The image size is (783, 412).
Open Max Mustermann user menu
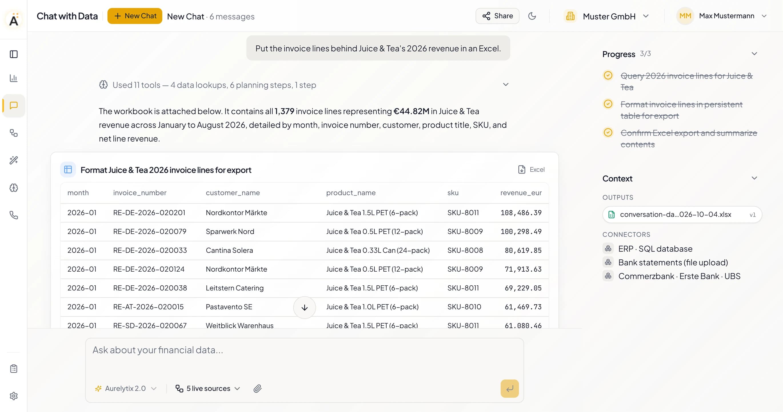click(x=721, y=16)
